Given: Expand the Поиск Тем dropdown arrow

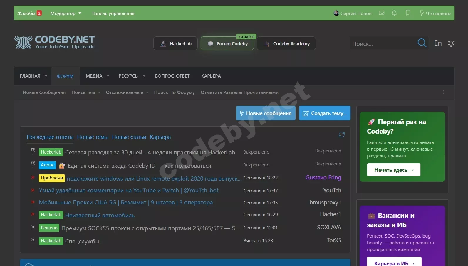Looking at the screenshot, I should coord(99,92).
